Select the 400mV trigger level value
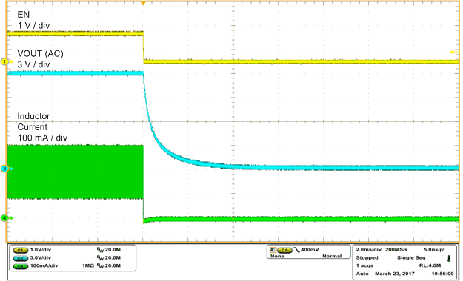 point(310,250)
